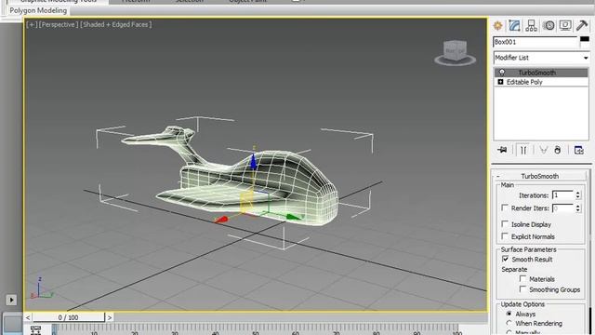
Task: Check Separate by Smoothing Groups checkbox
Action: (522, 289)
